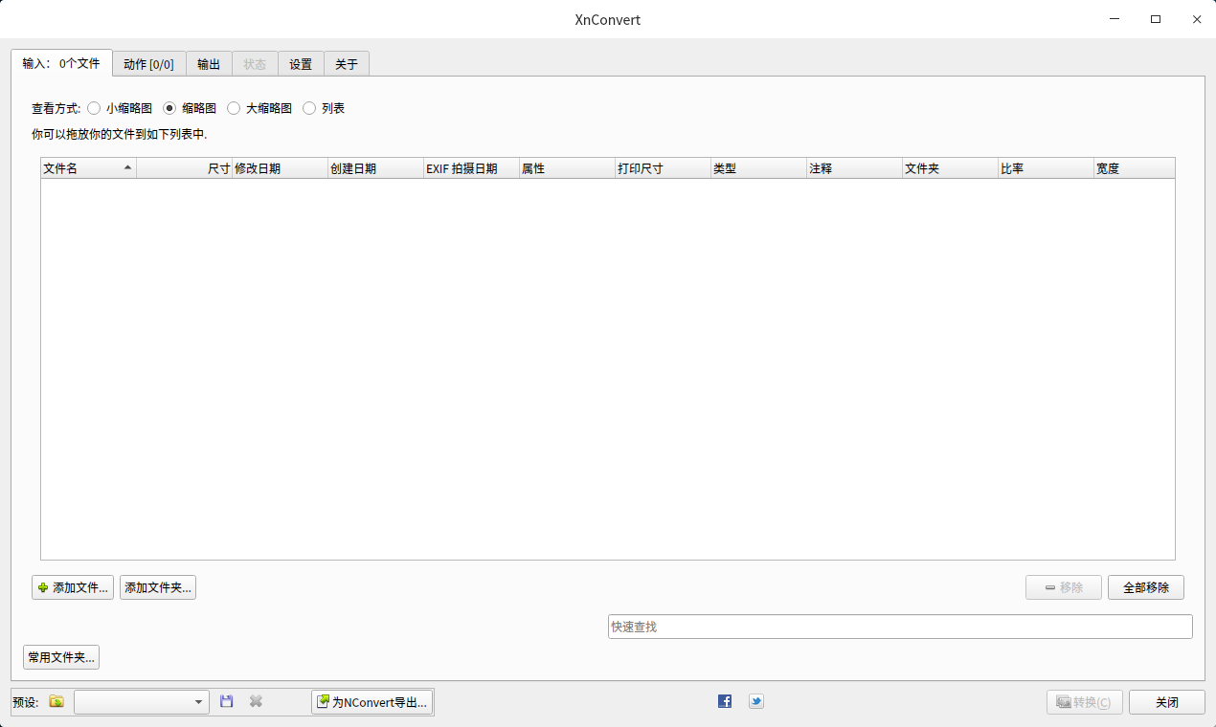The height and width of the screenshot is (727, 1216).
Task: Click the 添加文件 plus icon
Action: click(x=43, y=587)
